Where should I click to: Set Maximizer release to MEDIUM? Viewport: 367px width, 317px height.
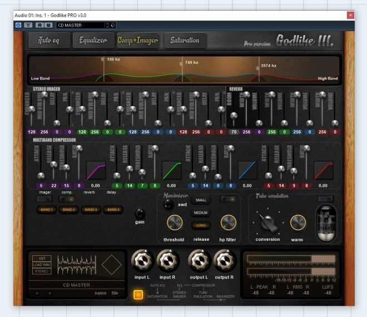201,212
